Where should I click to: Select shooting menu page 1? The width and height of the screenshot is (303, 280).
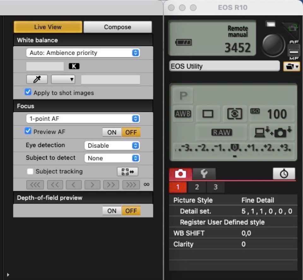click(178, 187)
